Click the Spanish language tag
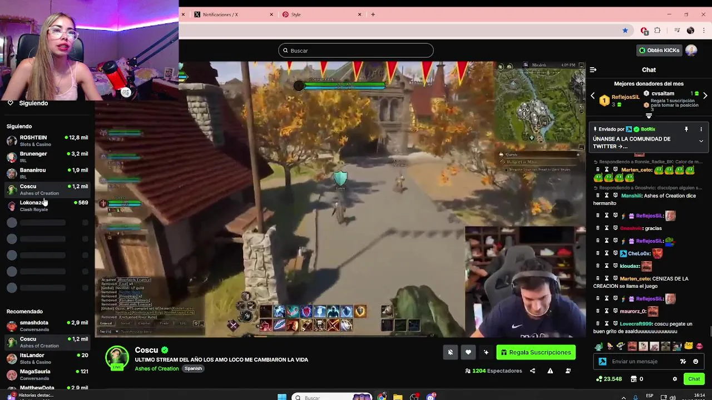This screenshot has height=400, width=712. 193,369
